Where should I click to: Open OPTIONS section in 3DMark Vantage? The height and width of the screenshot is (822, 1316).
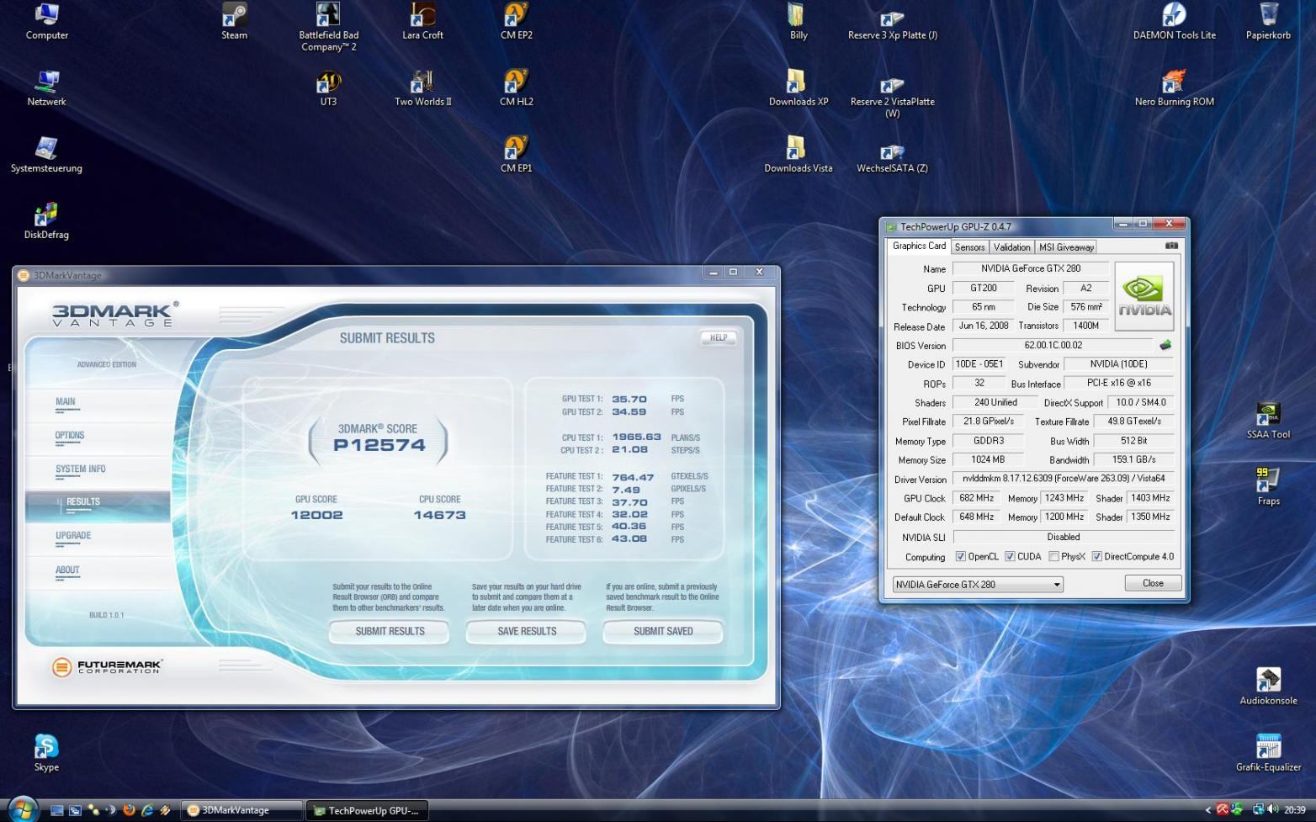point(70,436)
